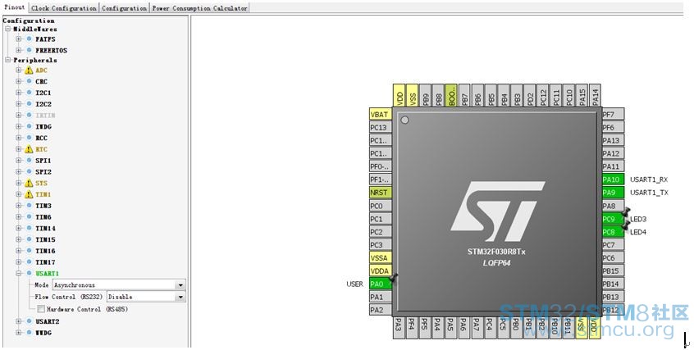694x350 pixels.
Task: Open the Configuration tab
Action: pyautogui.click(x=125, y=8)
